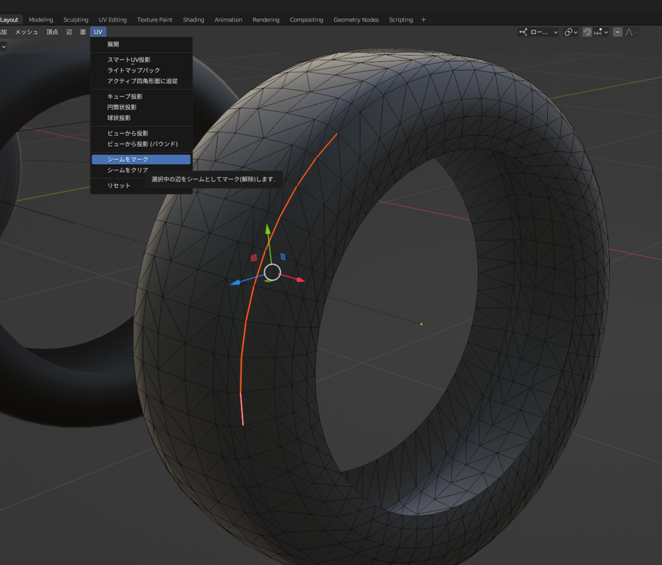The width and height of the screenshot is (662, 565).
Task: Toggle the snap magnet icon
Action: coord(587,32)
